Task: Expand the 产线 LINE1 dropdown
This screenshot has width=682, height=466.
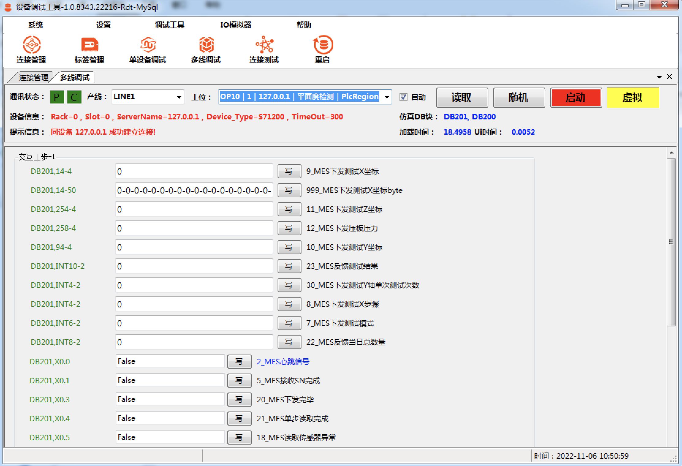Action: coord(179,97)
